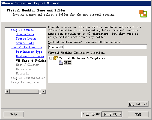Go back with 上一步 (B) button
This screenshot has height=120, width=152.
[x=91, y=114]
